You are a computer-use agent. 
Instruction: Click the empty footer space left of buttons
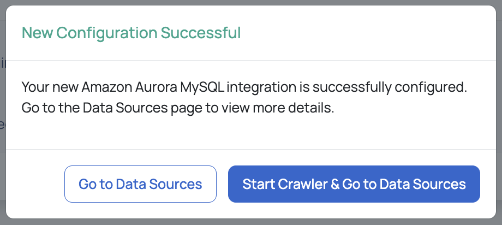pos(35,184)
